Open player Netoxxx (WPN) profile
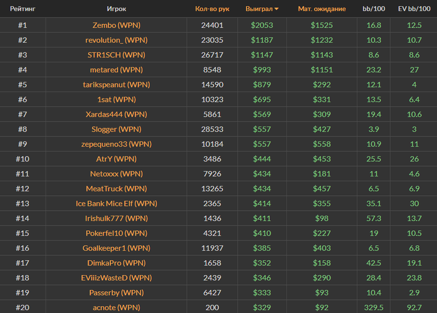 click(117, 174)
